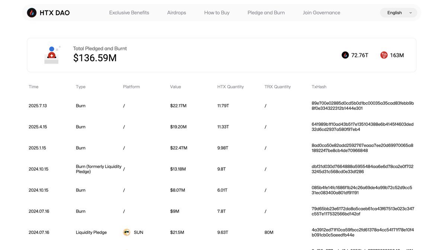Click the date 2024.07.16 in the $9M row
446x250 pixels.
39,211
